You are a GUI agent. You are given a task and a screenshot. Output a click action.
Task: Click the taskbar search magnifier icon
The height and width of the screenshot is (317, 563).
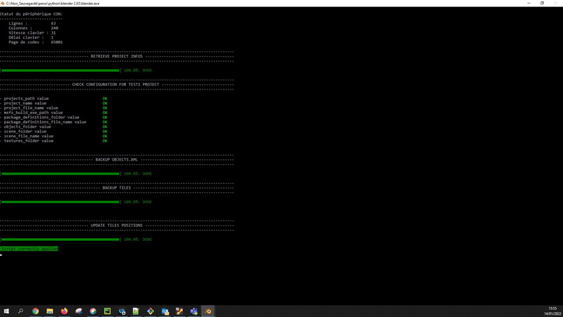coord(20,311)
